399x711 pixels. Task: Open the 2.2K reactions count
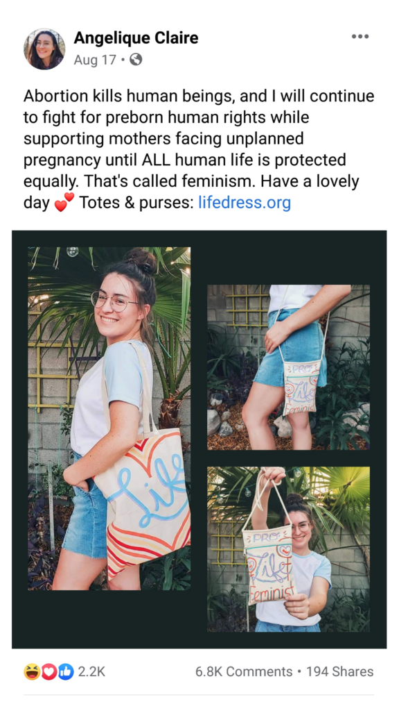pyautogui.click(x=91, y=671)
